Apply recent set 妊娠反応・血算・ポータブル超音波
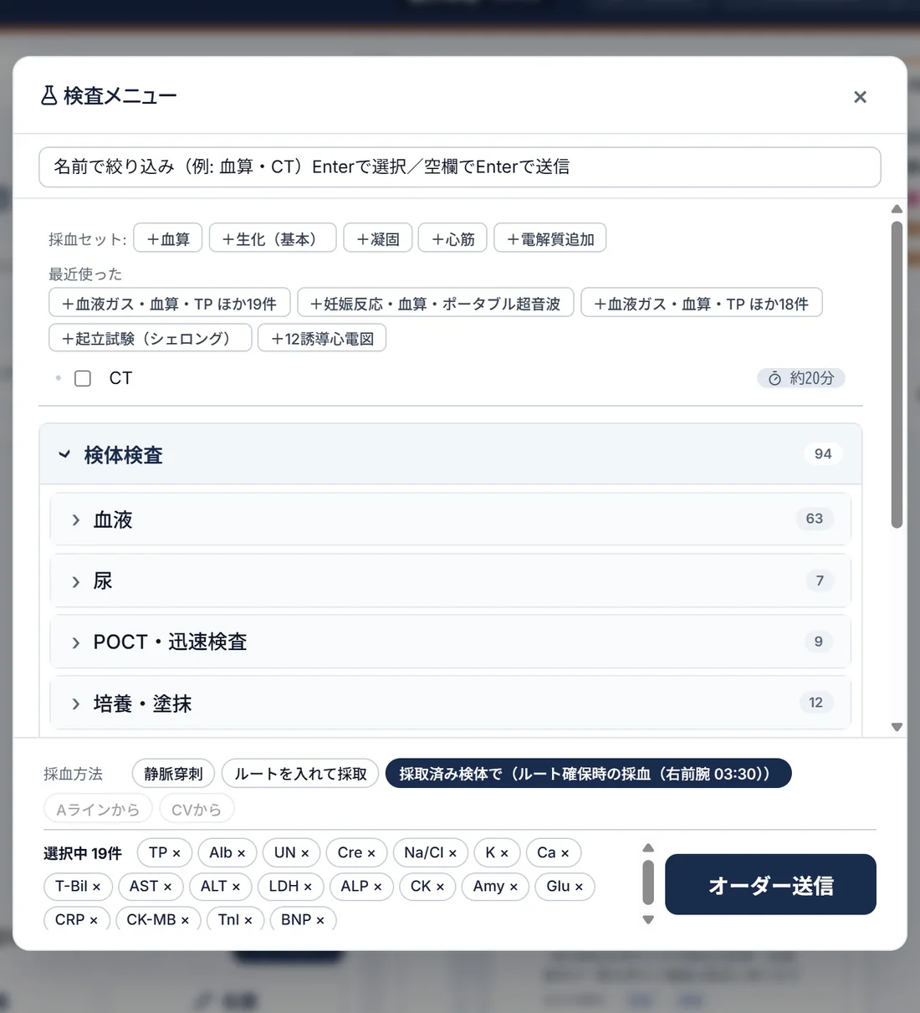This screenshot has height=1013, width=920. coord(436,303)
